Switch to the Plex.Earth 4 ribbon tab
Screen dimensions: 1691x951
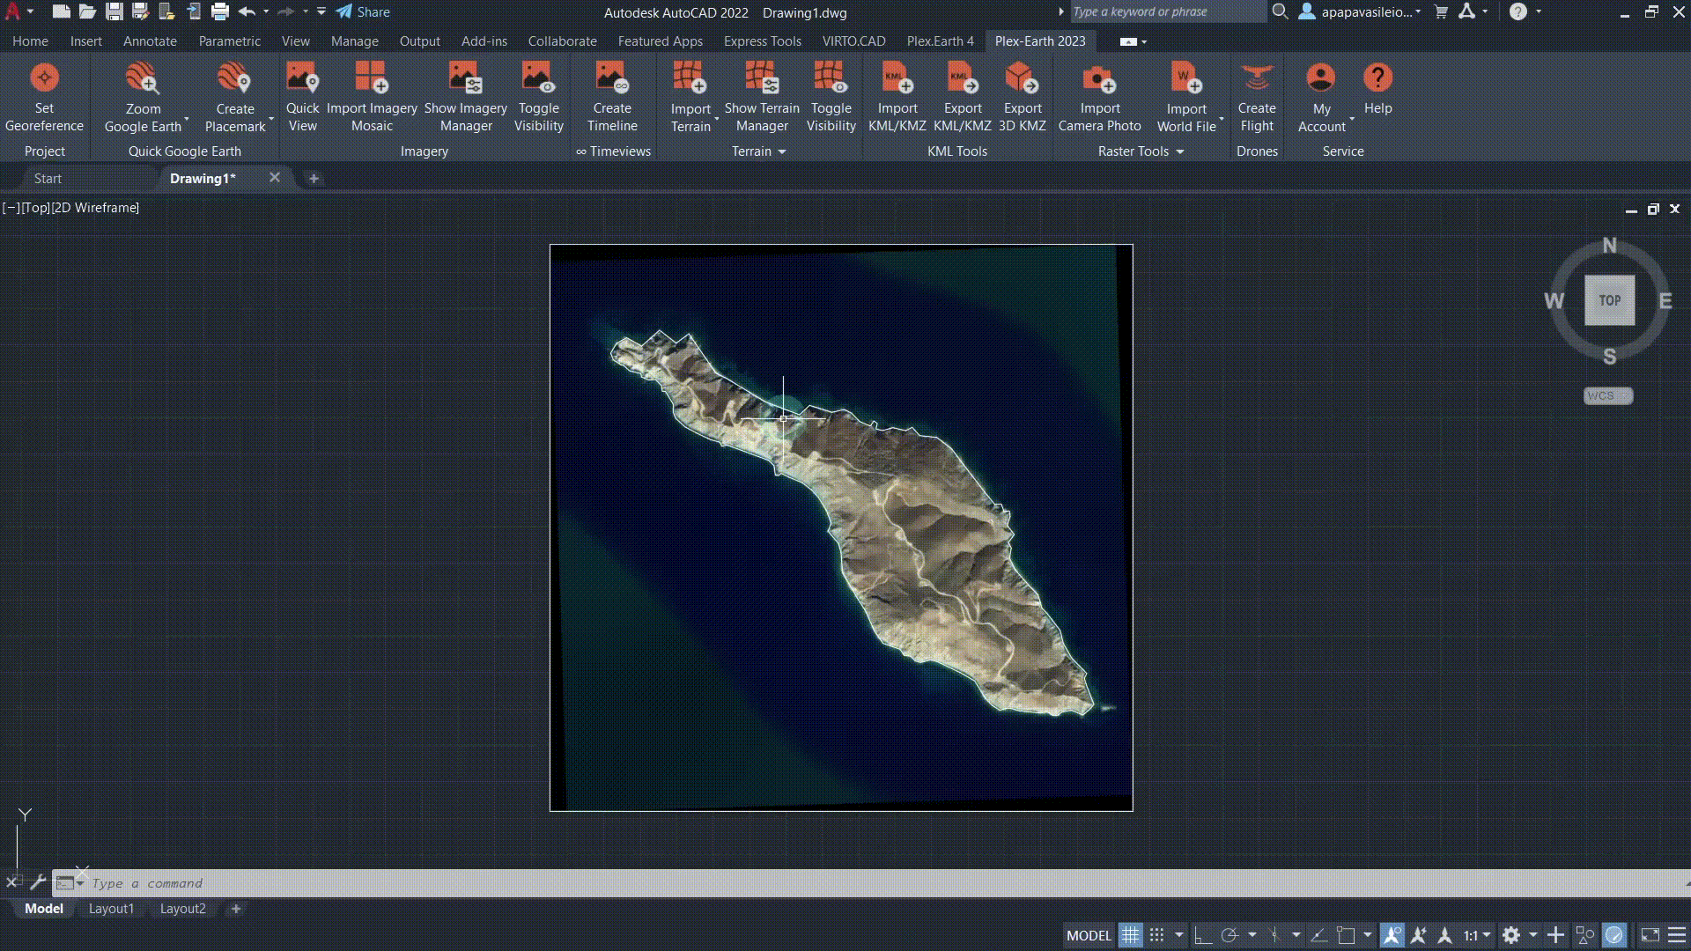(x=940, y=41)
